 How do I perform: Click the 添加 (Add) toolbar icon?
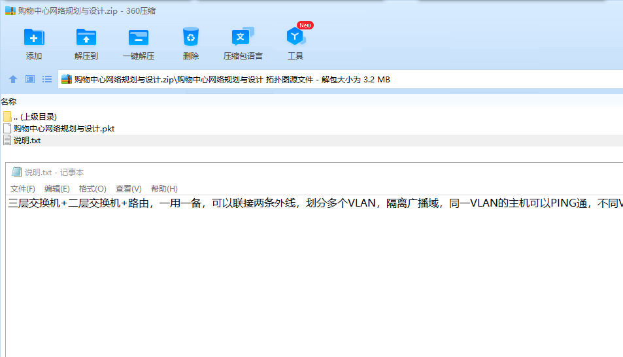(34, 38)
